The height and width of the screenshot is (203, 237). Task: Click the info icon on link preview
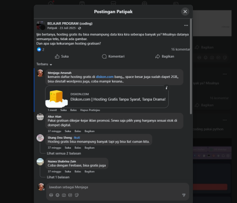166,88
